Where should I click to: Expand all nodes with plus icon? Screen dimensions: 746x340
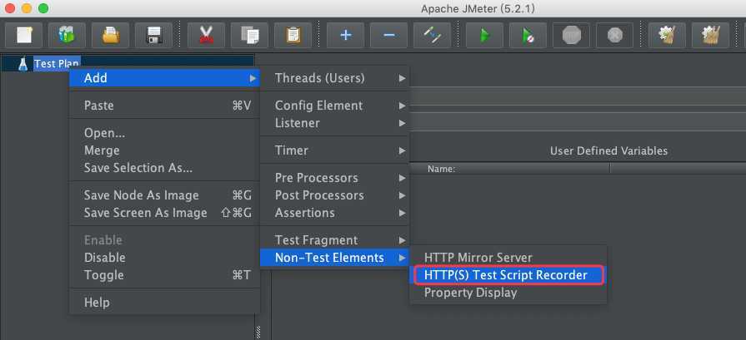pyautogui.click(x=345, y=35)
